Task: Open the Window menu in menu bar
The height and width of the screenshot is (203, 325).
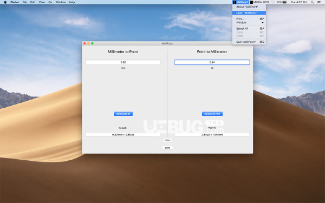Action: pyautogui.click(x=61, y=2)
